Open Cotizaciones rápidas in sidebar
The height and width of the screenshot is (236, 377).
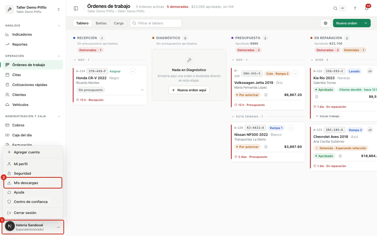tap(33, 85)
